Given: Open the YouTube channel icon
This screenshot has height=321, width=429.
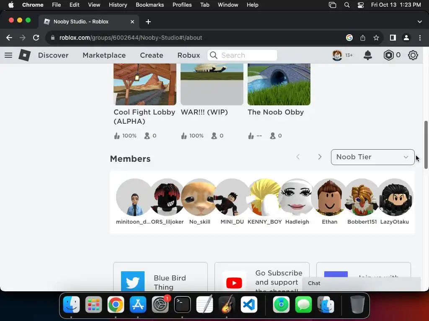Looking at the screenshot, I should pos(234,282).
